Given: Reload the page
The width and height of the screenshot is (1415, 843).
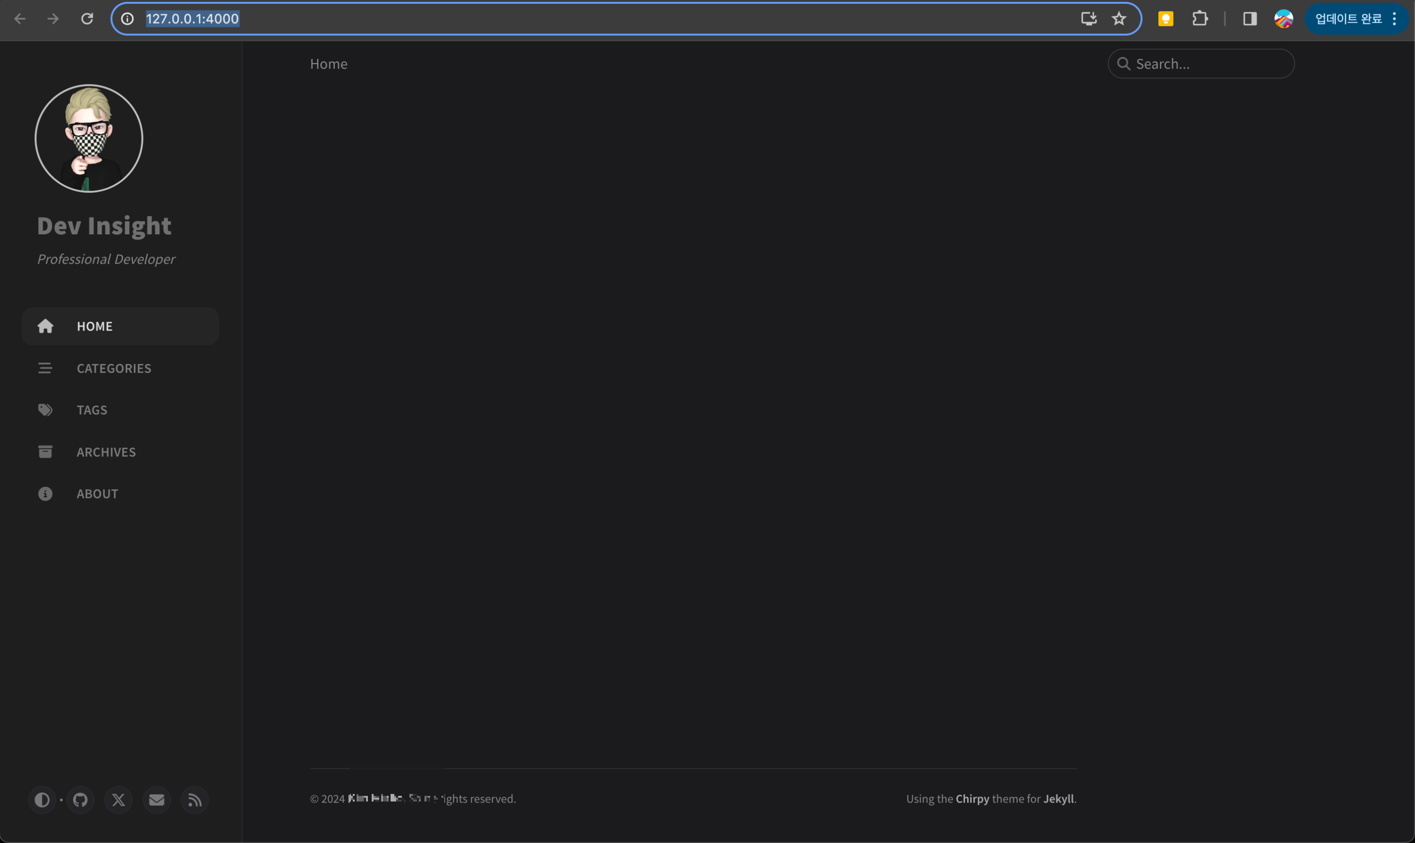Looking at the screenshot, I should tap(87, 19).
